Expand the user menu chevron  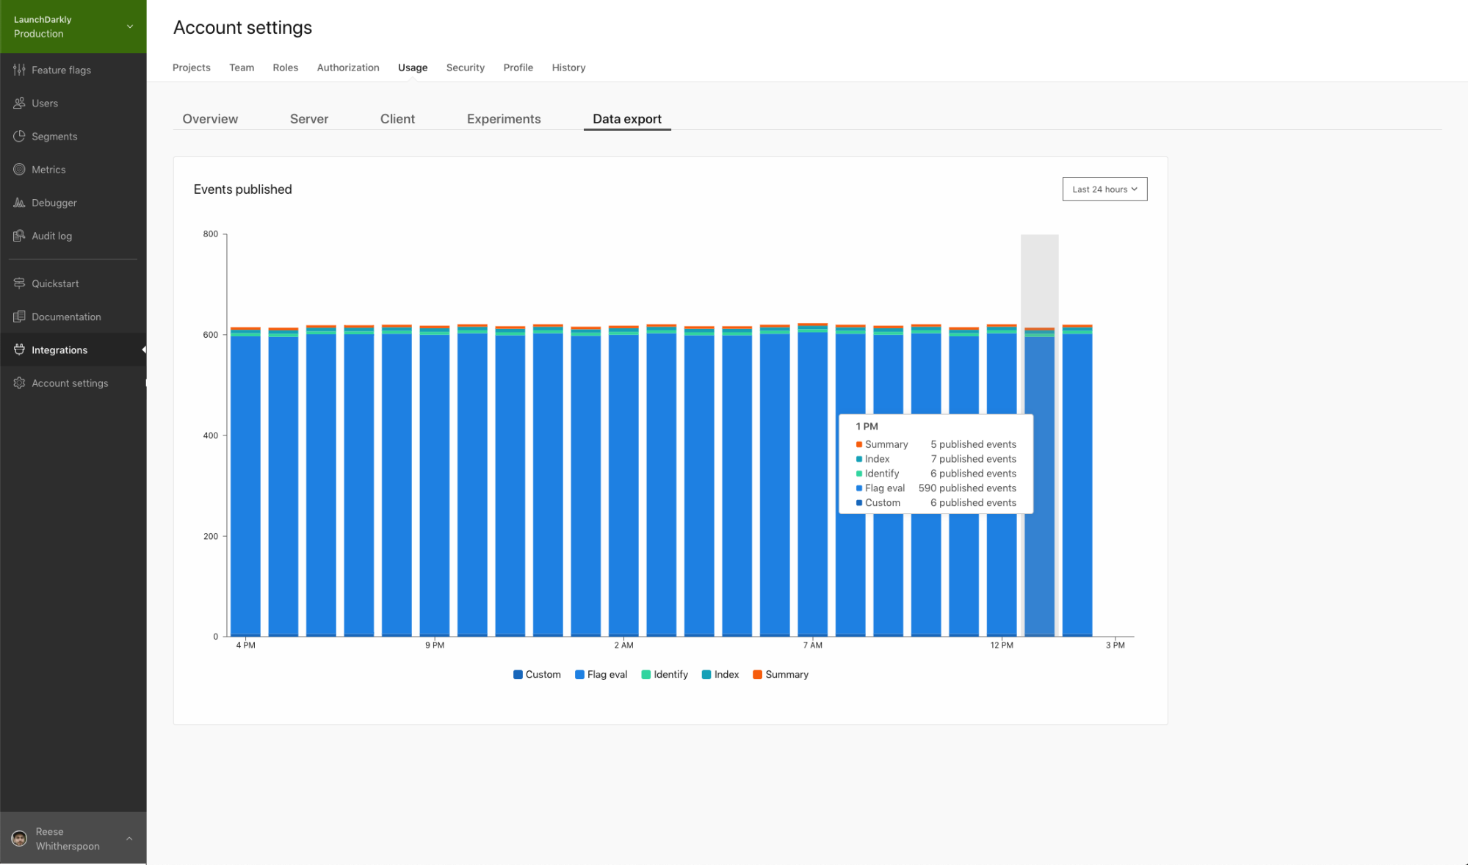tap(129, 839)
